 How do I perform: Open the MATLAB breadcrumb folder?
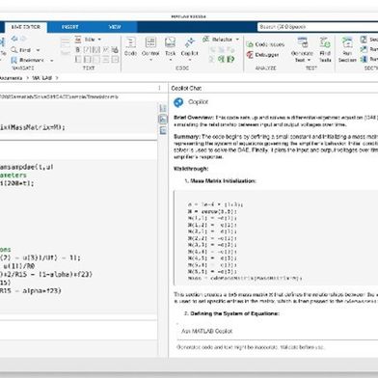pyautogui.click(x=41, y=78)
